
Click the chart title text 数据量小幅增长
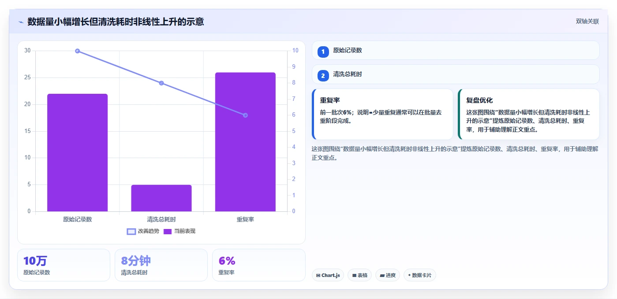tap(58, 22)
